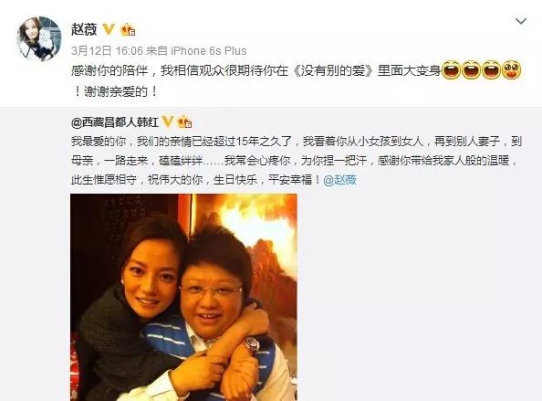Click the reposted text starting 我最爱的你
This screenshot has width=542, height=401.
point(297,161)
